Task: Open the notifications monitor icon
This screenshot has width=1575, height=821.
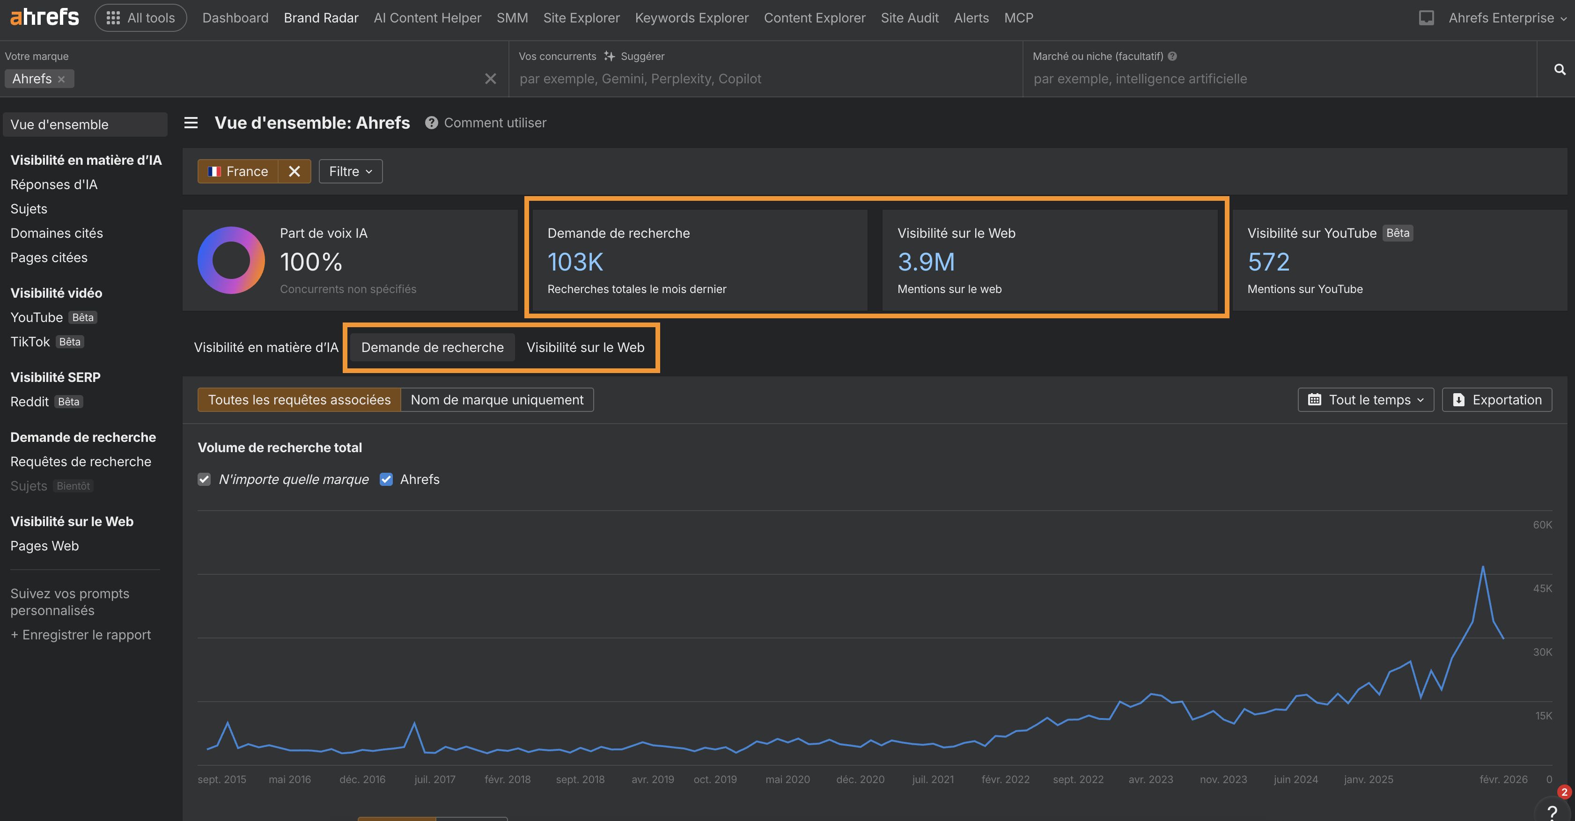Action: (1426, 18)
